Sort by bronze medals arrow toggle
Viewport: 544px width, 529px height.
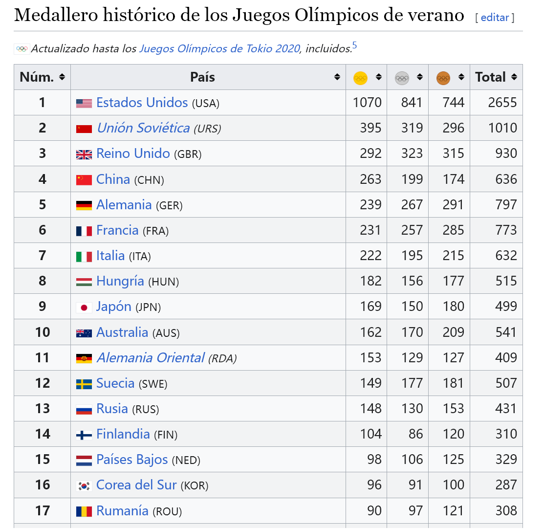click(x=461, y=77)
